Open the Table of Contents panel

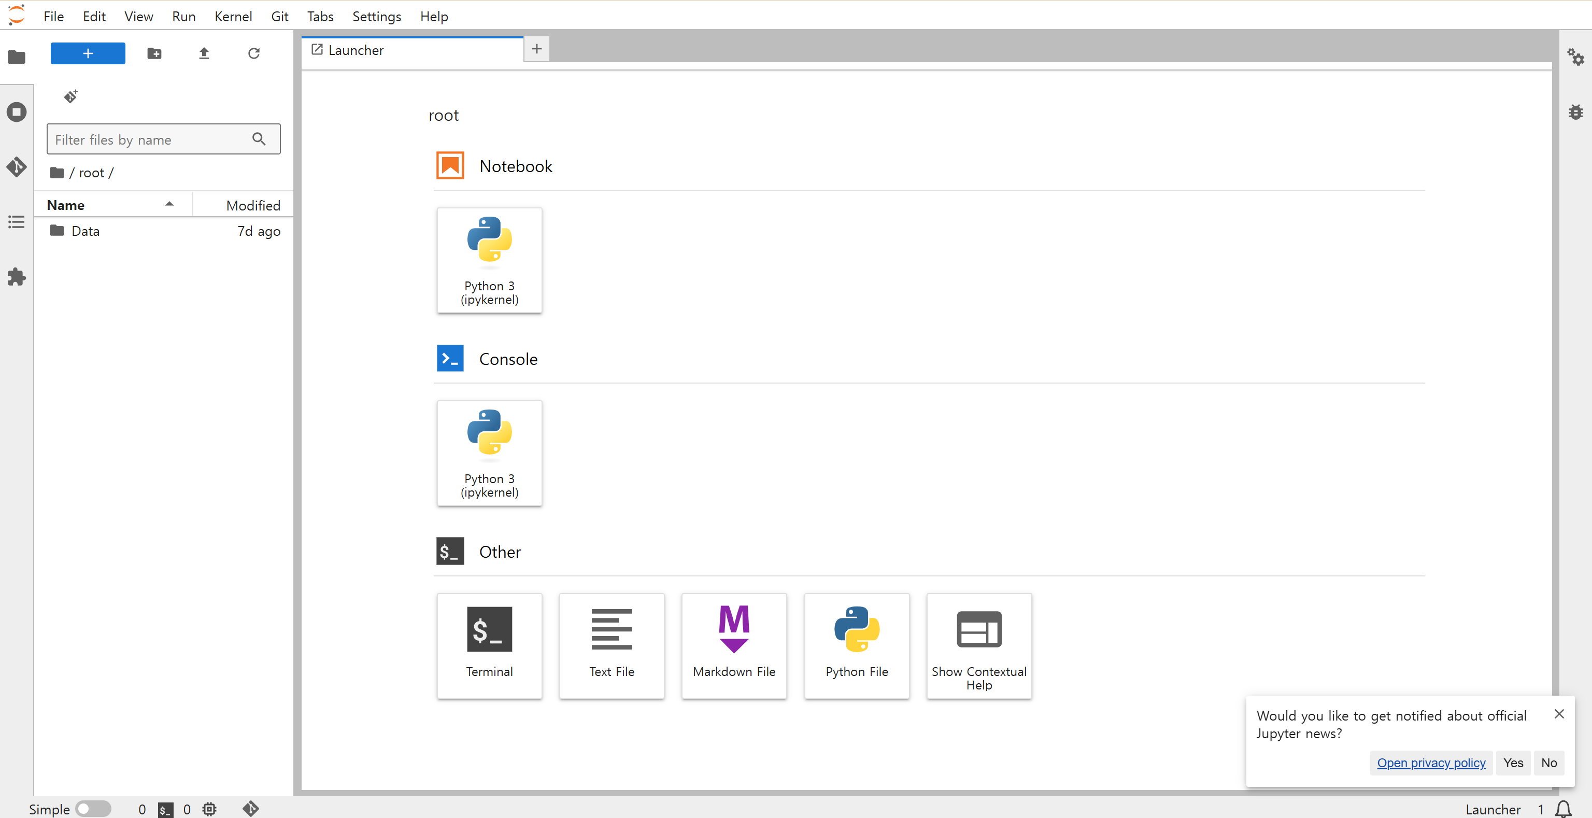pyautogui.click(x=17, y=222)
